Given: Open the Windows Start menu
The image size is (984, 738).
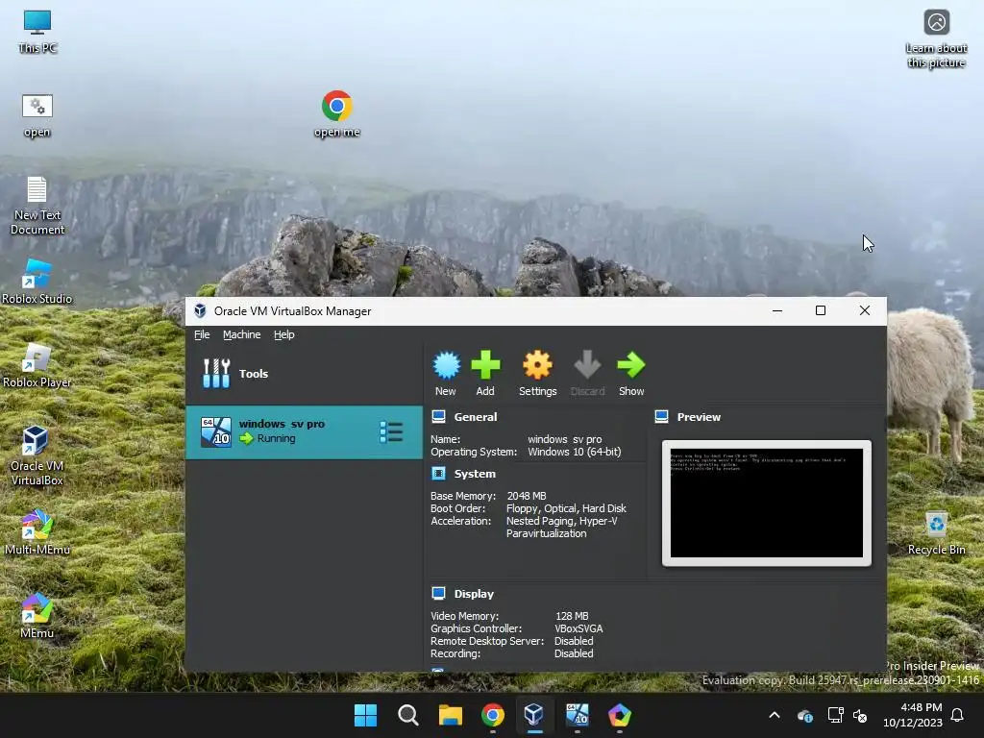Looking at the screenshot, I should 365,715.
